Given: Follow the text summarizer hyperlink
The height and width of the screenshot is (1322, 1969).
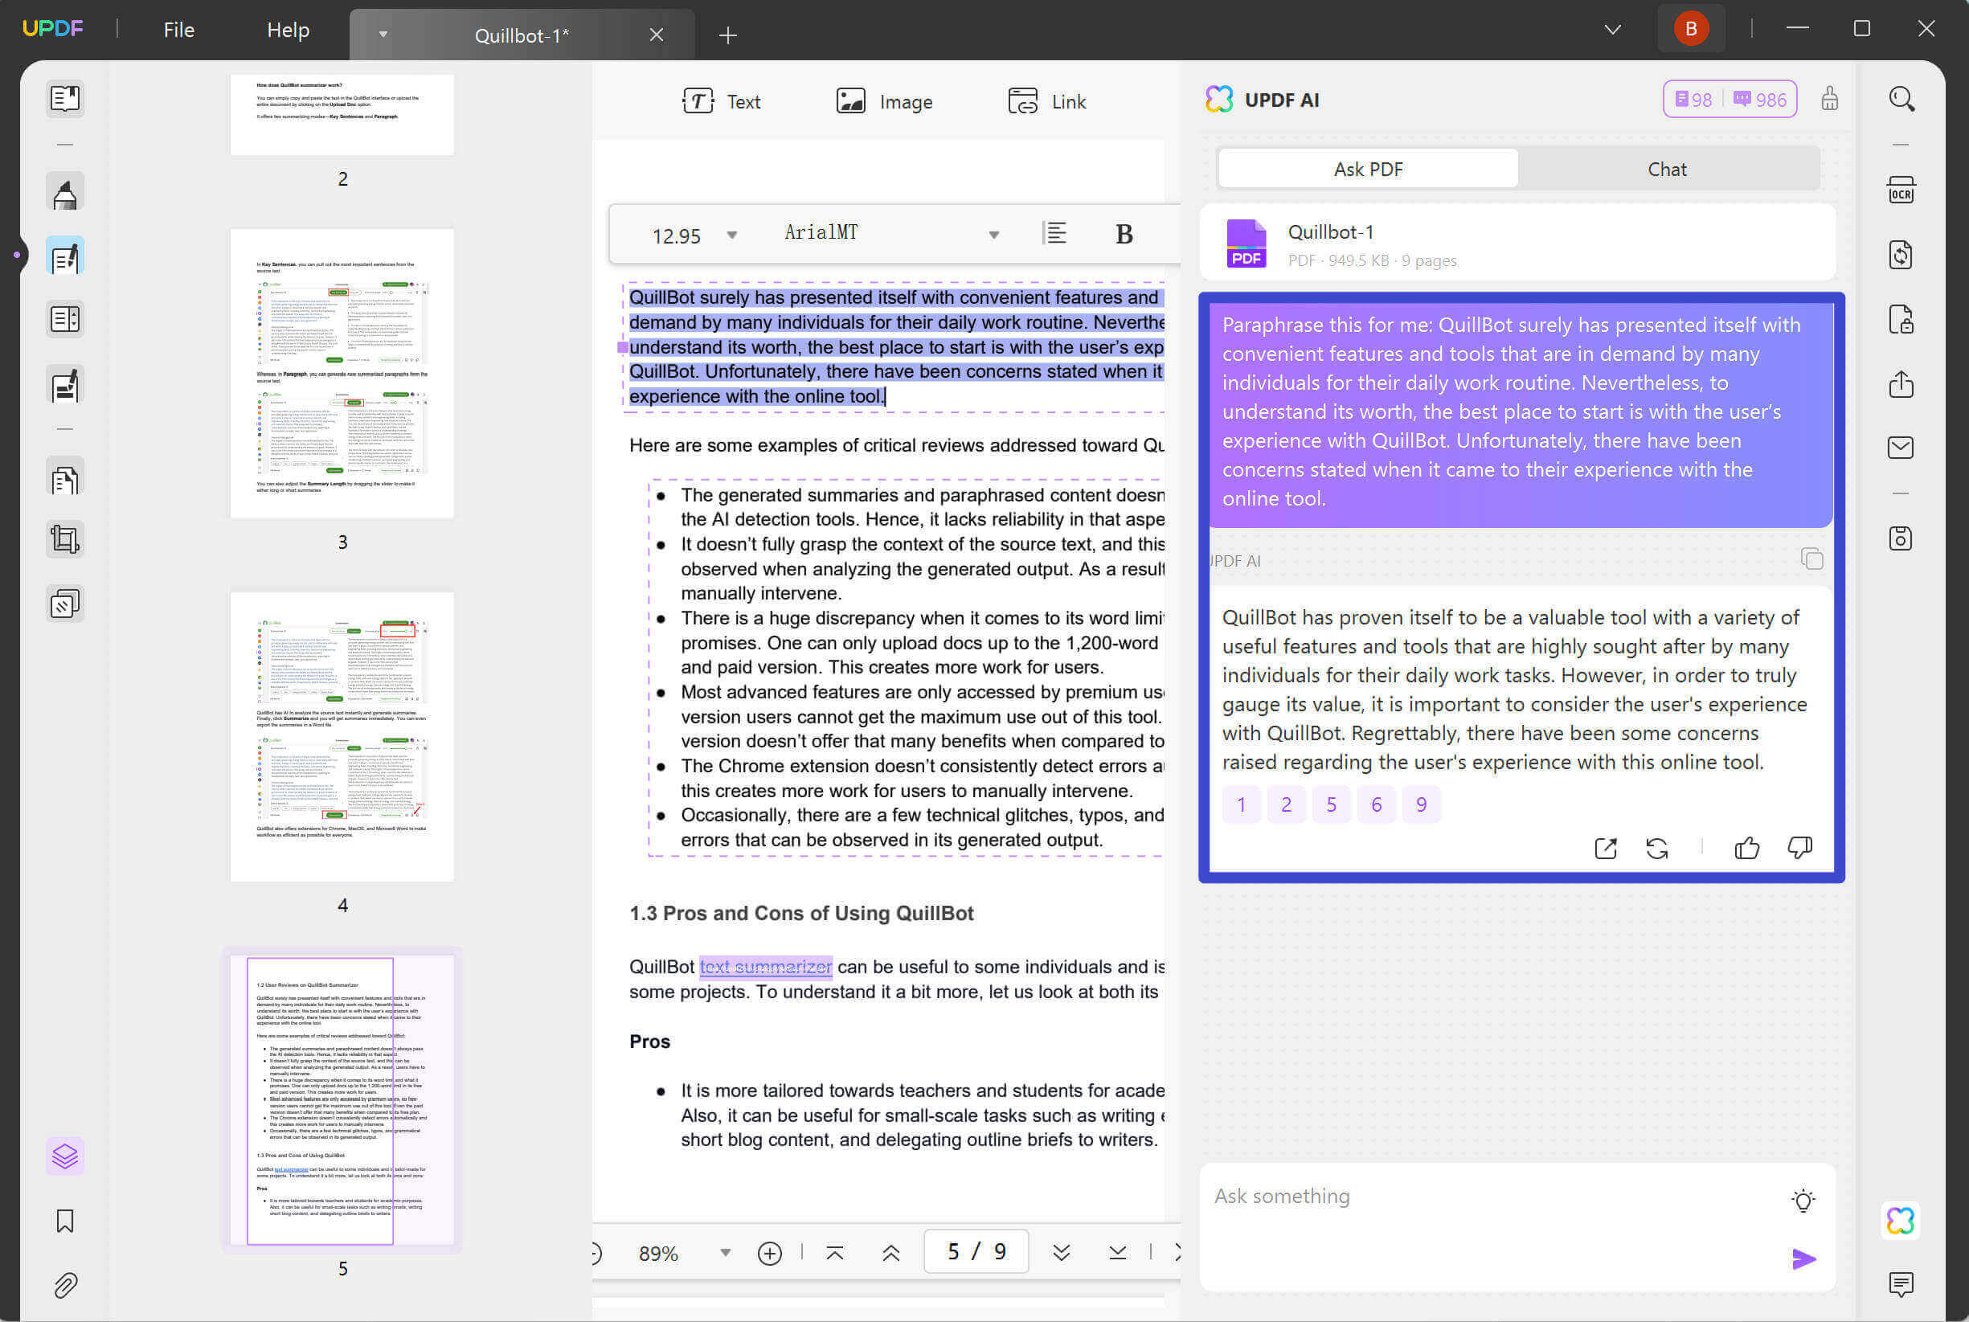Looking at the screenshot, I should pos(765,967).
